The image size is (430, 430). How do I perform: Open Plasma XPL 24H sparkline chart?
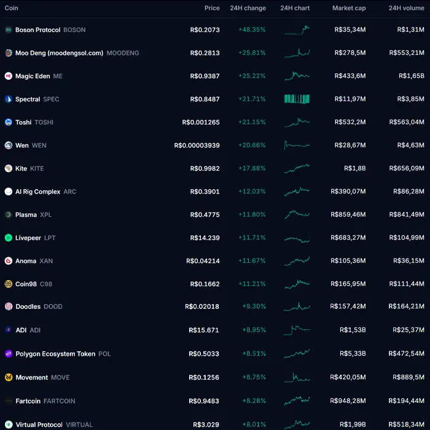297,214
